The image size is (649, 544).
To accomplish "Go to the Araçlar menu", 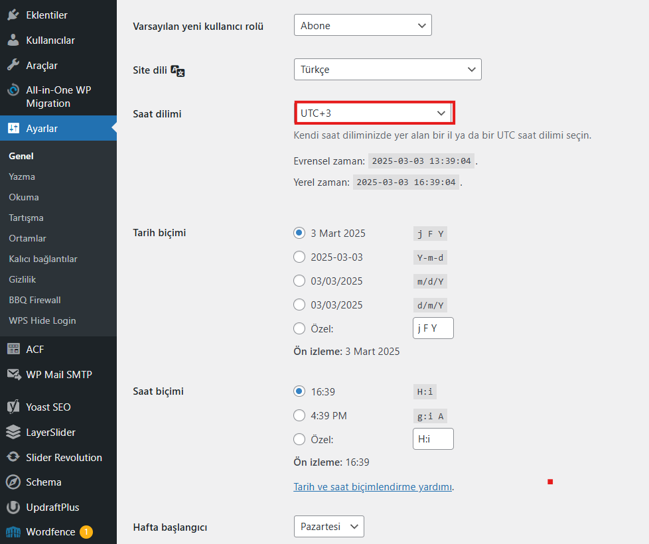I will (x=42, y=66).
